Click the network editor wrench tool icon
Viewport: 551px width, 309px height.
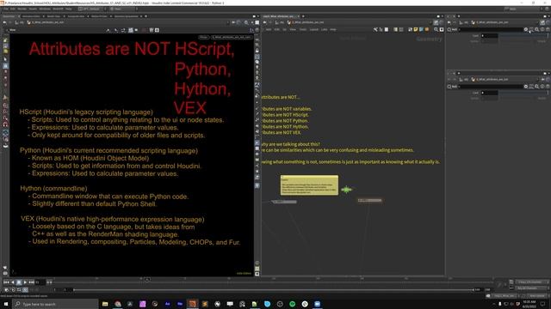point(375,29)
